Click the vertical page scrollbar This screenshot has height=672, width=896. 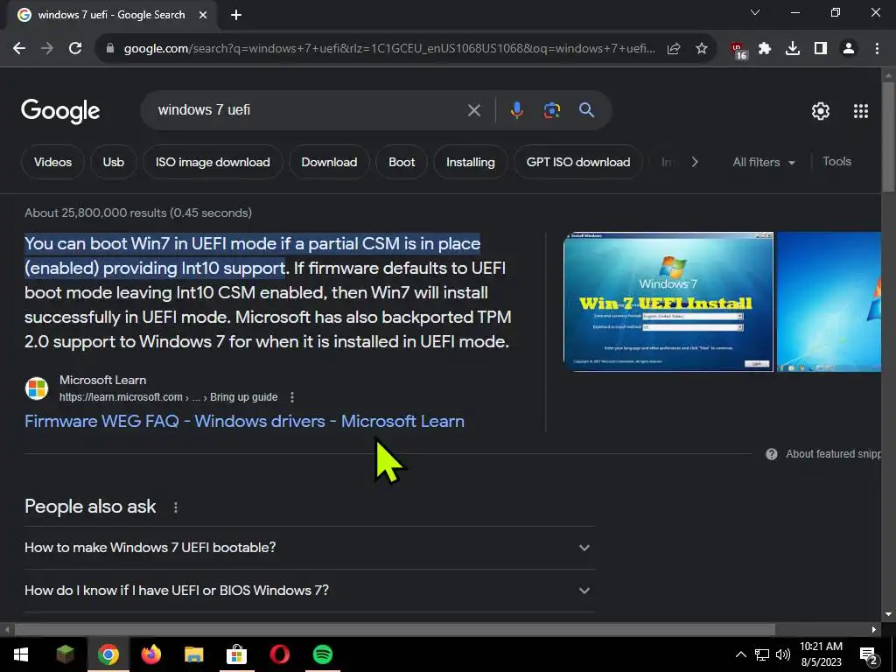[888, 137]
